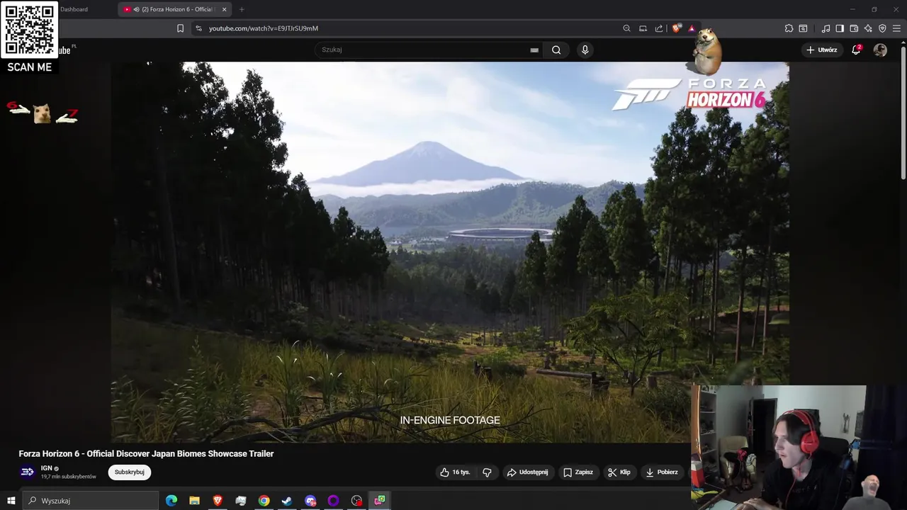Open the purple ring app in taskbar

click(333, 501)
